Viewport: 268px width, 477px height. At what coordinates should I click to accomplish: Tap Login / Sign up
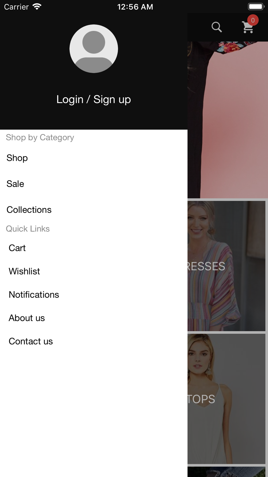(94, 99)
